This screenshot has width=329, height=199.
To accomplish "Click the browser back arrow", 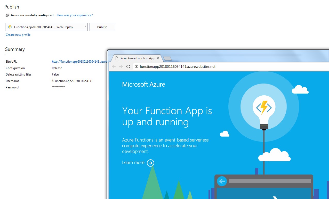I will click(x=114, y=67).
